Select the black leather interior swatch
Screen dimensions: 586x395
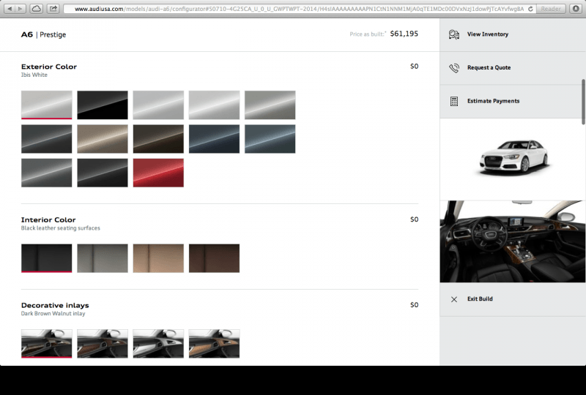(x=47, y=258)
